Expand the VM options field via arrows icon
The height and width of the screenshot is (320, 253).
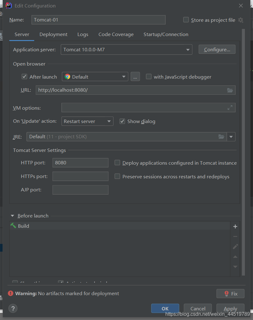(x=230, y=107)
